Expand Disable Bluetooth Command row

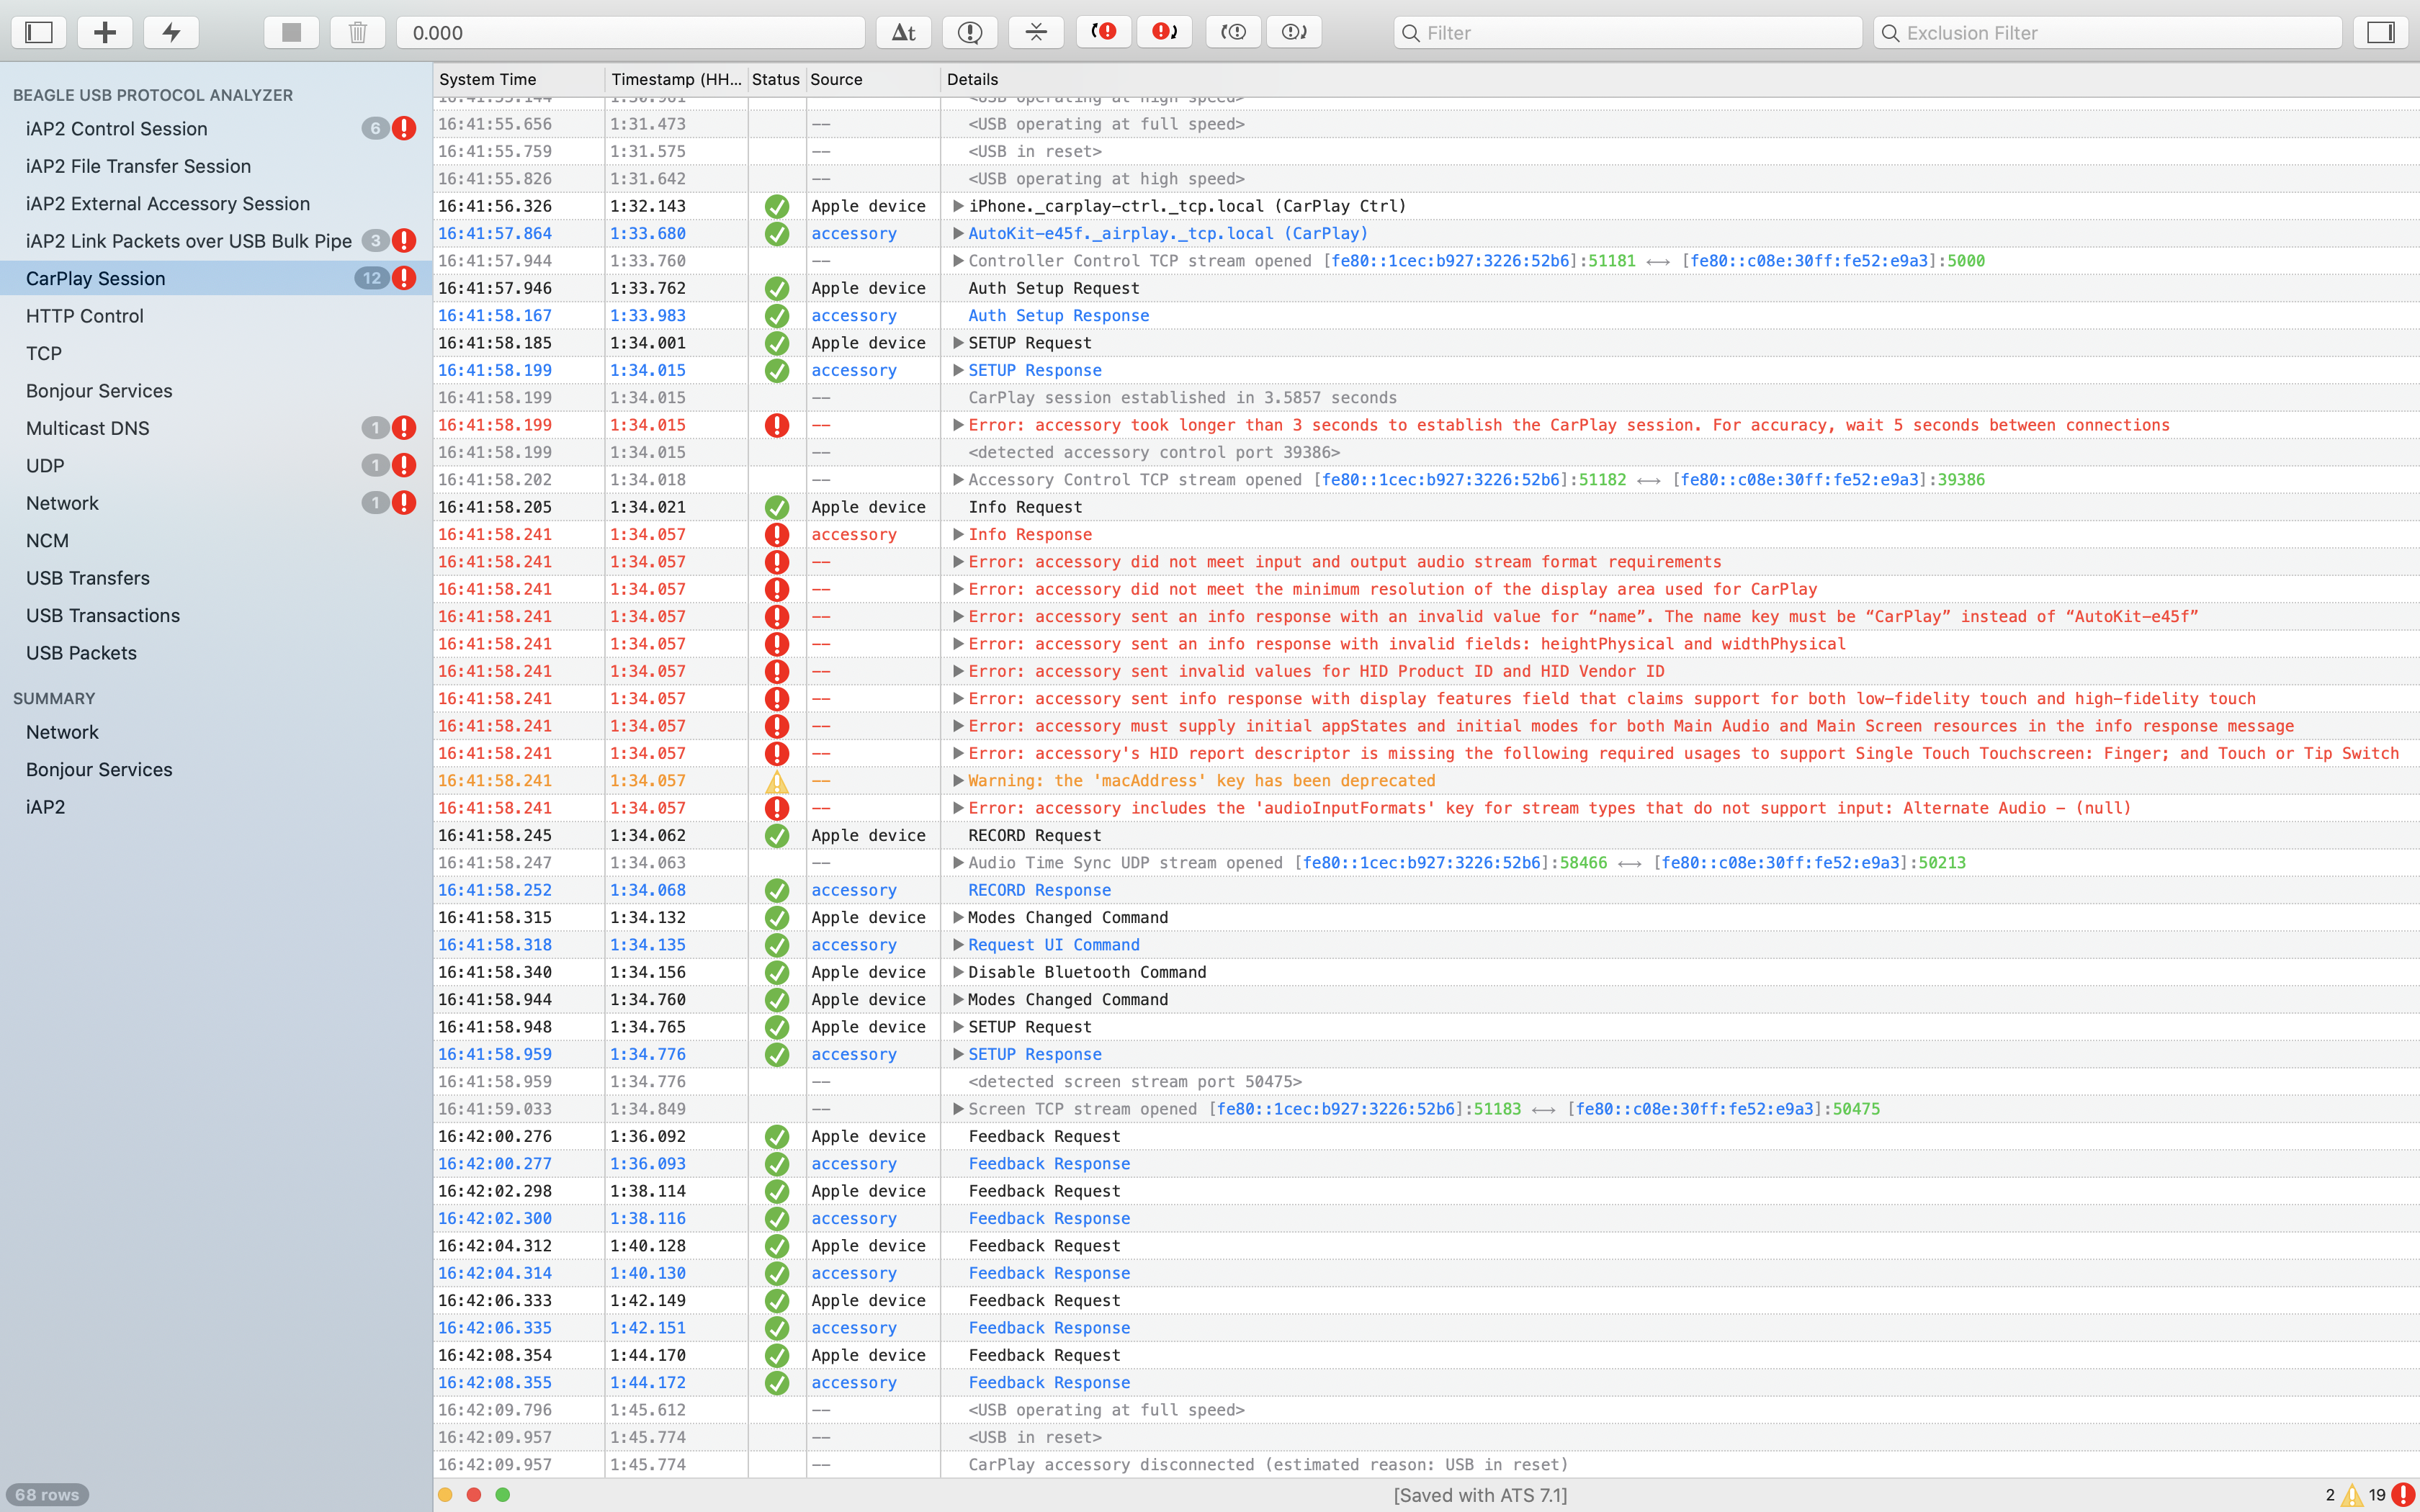pos(958,972)
